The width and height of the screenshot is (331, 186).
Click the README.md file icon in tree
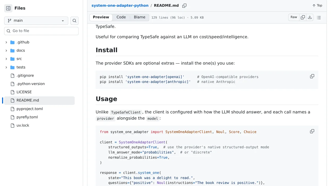12,100
